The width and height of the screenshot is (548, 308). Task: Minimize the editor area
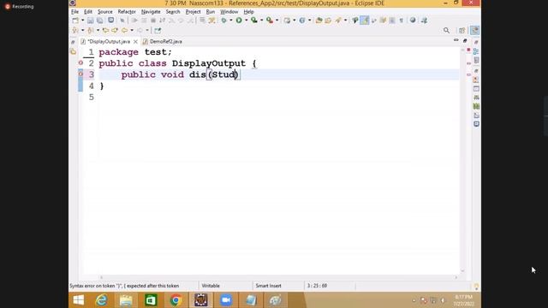coord(456,40)
